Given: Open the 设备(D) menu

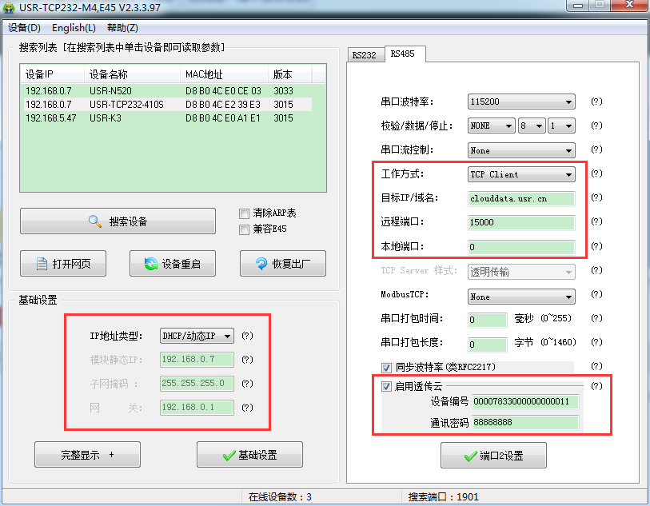Looking at the screenshot, I should [x=24, y=28].
